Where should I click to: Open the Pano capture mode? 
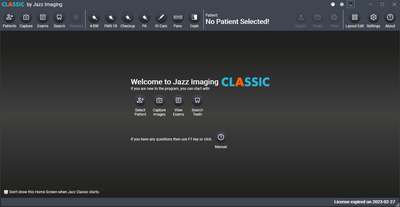(178, 17)
